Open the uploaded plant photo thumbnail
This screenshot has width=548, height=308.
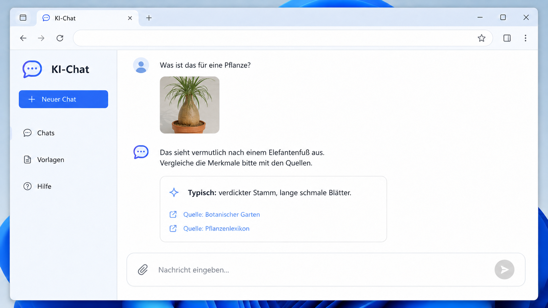coord(189,105)
